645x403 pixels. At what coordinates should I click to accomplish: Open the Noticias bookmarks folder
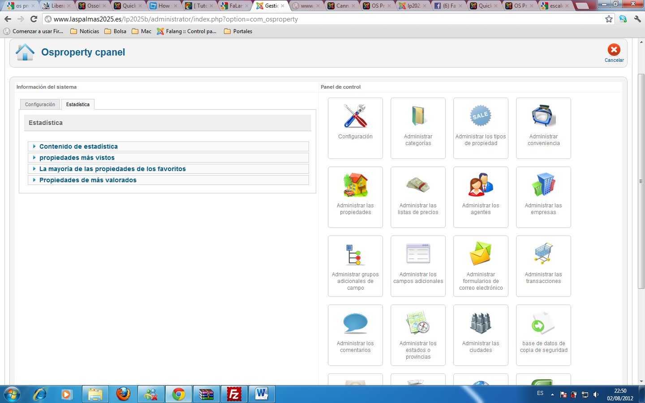(85, 31)
